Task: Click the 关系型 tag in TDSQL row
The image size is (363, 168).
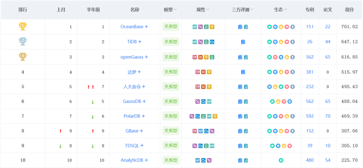Action: (x=171, y=146)
